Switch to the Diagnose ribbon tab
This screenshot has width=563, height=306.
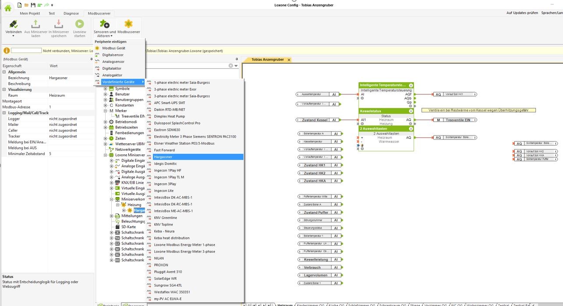pyautogui.click(x=71, y=14)
